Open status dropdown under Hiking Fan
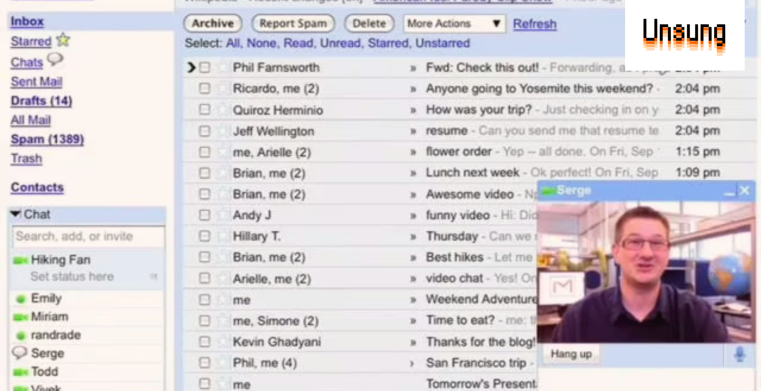This screenshot has height=391, width=761. coord(154,277)
